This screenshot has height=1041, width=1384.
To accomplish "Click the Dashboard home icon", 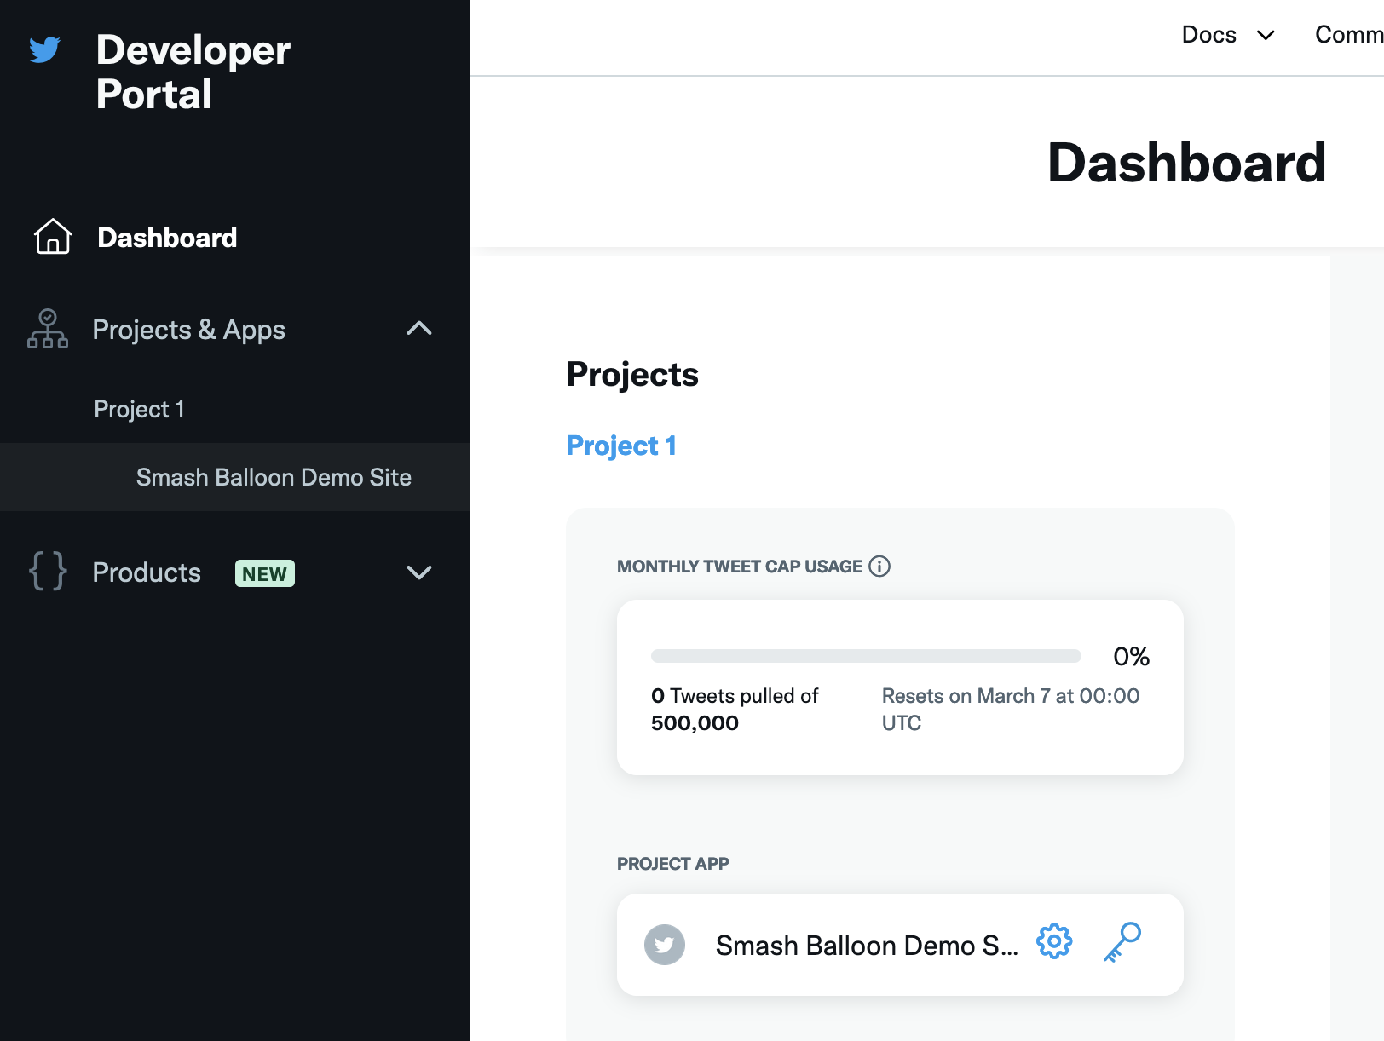I will coord(53,237).
